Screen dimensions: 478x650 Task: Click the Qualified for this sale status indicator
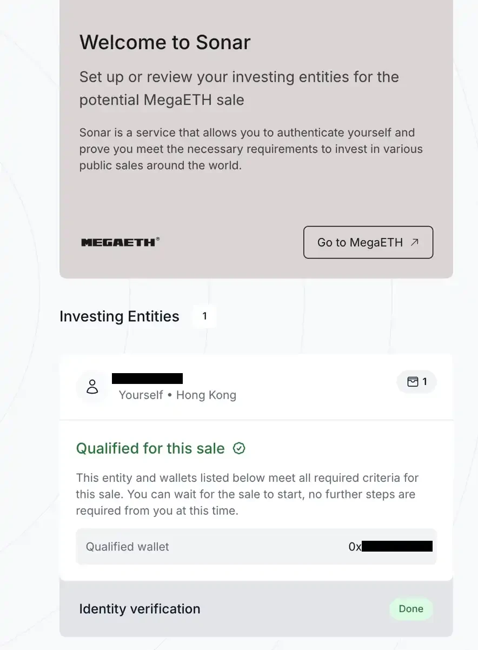pyautogui.click(x=150, y=448)
